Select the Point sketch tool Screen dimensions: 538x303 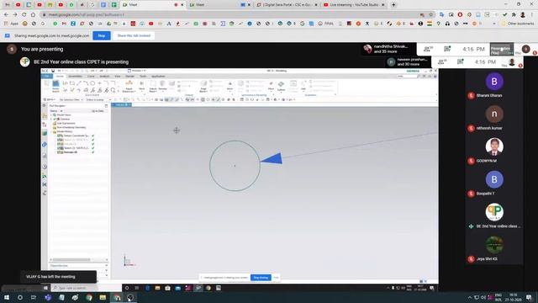tap(99, 83)
